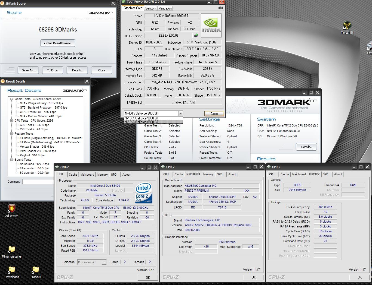Collapse the Sound Tests tree node
Viewport: 372px width, 285px height.
pyautogui.click(x=12, y=160)
